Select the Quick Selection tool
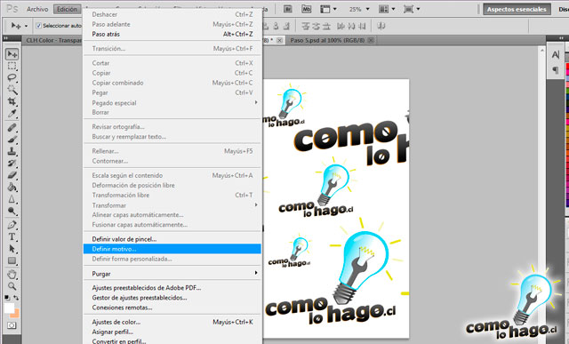This screenshot has width=569, height=344. [12, 89]
